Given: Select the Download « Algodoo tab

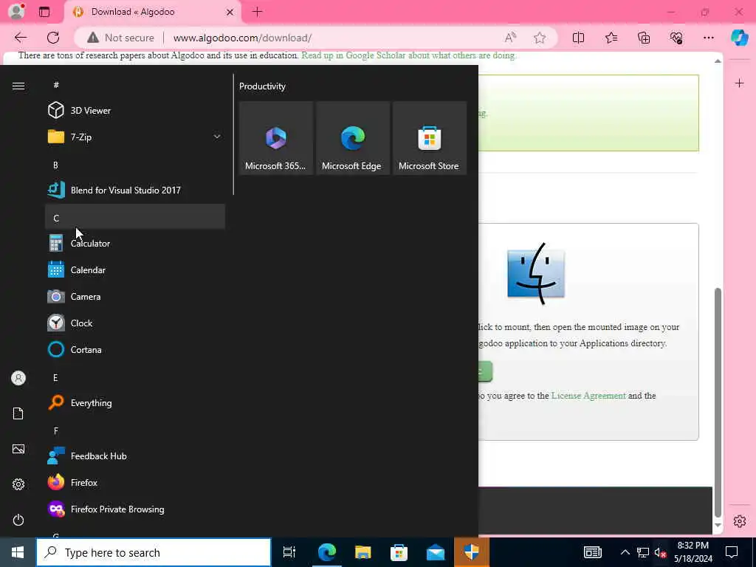Looking at the screenshot, I should coord(153,12).
